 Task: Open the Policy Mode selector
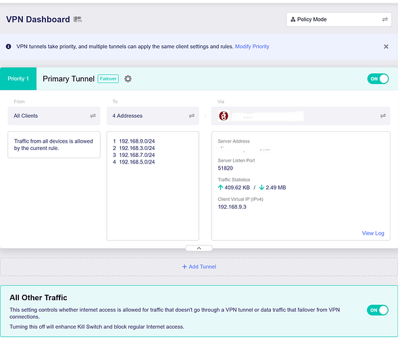coord(339,20)
